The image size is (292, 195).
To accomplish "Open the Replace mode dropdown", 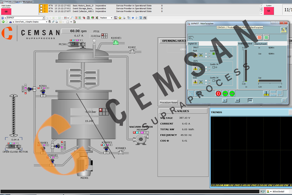I will pyautogui.click(x=111, y=18).
